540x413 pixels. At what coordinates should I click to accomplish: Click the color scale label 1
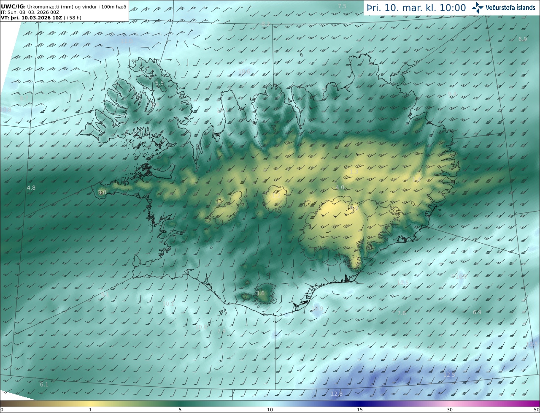tap(90, 410)
